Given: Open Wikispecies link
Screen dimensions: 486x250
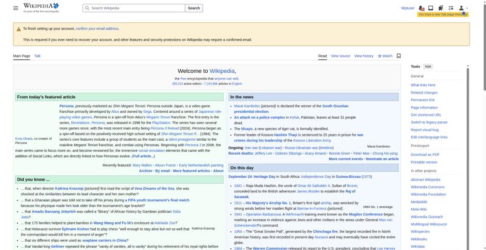Looking at the screenshot, I should tap(420, 232).
